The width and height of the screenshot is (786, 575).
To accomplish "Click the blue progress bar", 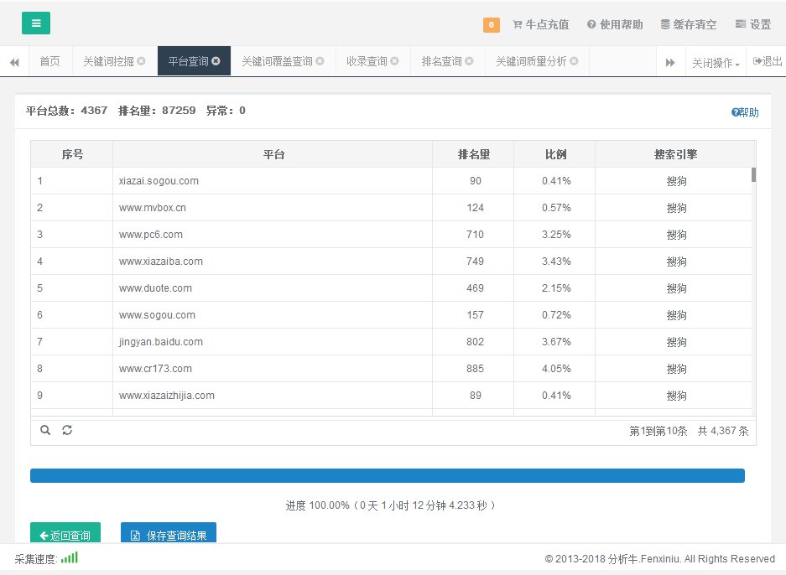I will click(387, 476).
